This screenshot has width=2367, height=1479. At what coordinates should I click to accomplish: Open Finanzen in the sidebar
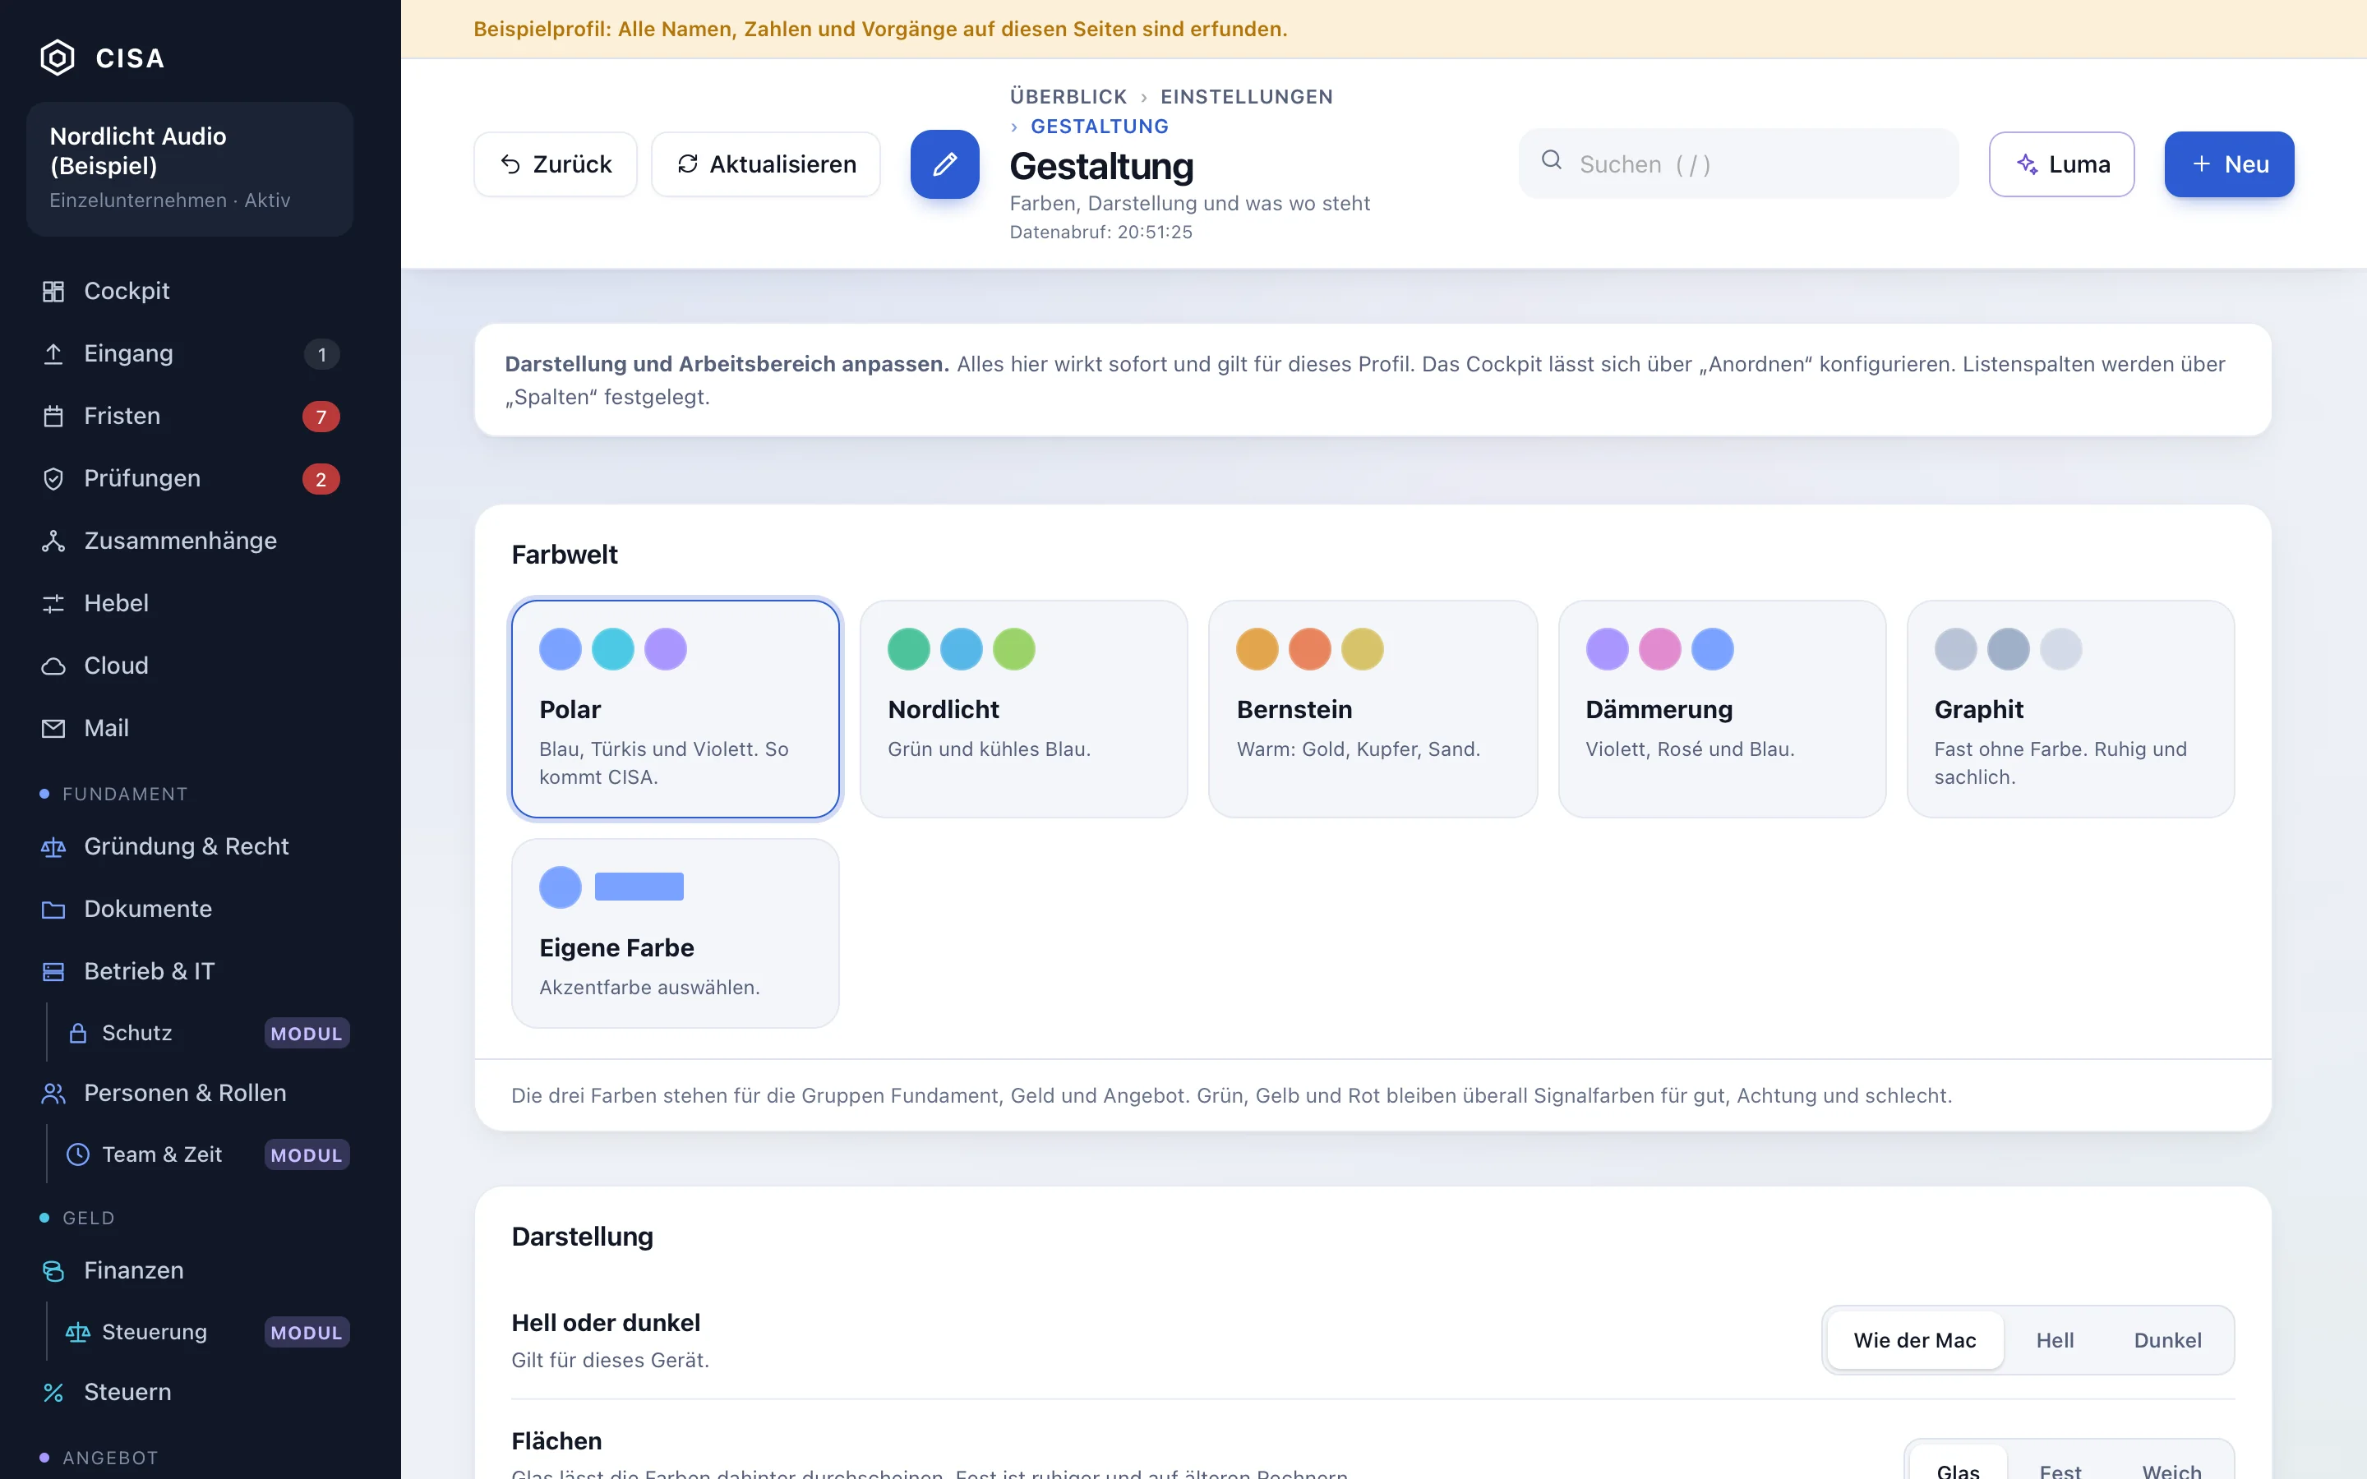tap(190, 1269)
